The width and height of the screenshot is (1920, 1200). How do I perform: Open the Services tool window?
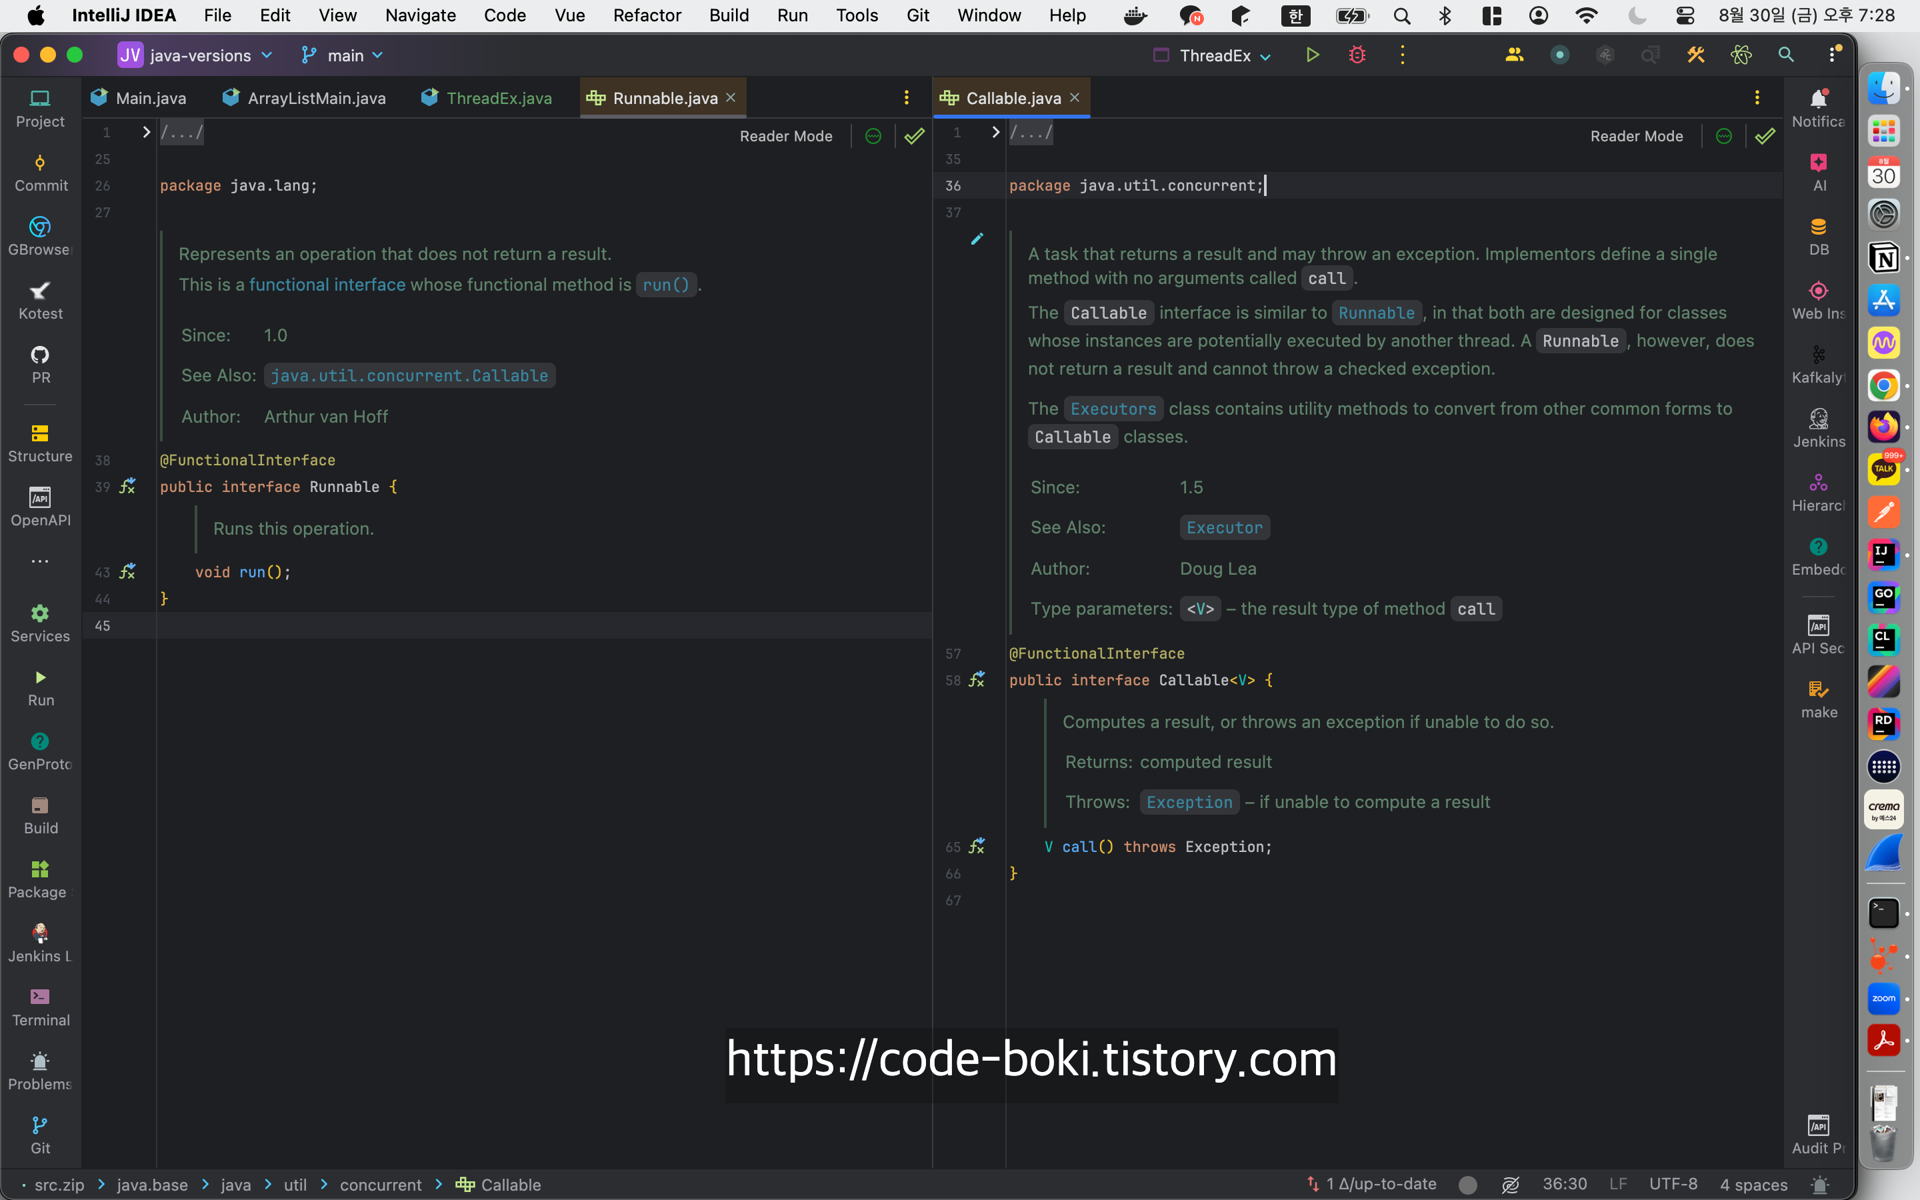tap(41, 623)
